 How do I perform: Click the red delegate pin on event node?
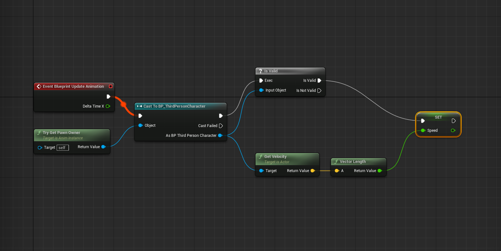110,86
